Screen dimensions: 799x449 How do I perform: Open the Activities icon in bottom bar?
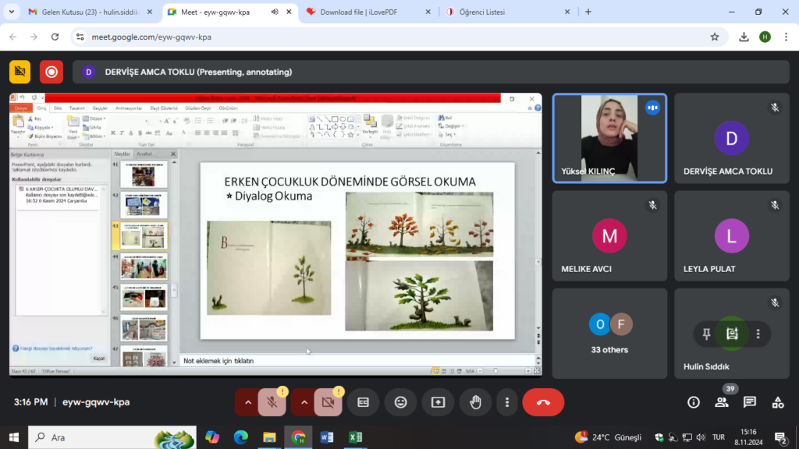point(778,402)
